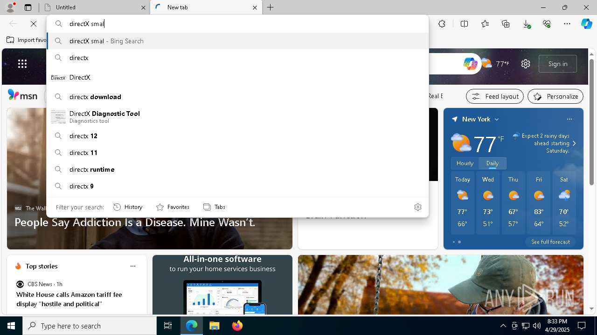Toggle Split screen icon
The height and width of the screenshot is (335, 597).
(x=464, y=24)
